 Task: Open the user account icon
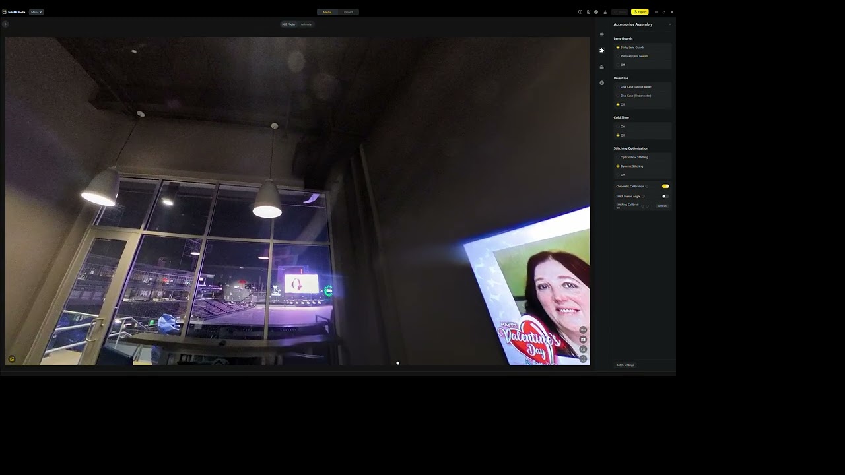point(605,12)
